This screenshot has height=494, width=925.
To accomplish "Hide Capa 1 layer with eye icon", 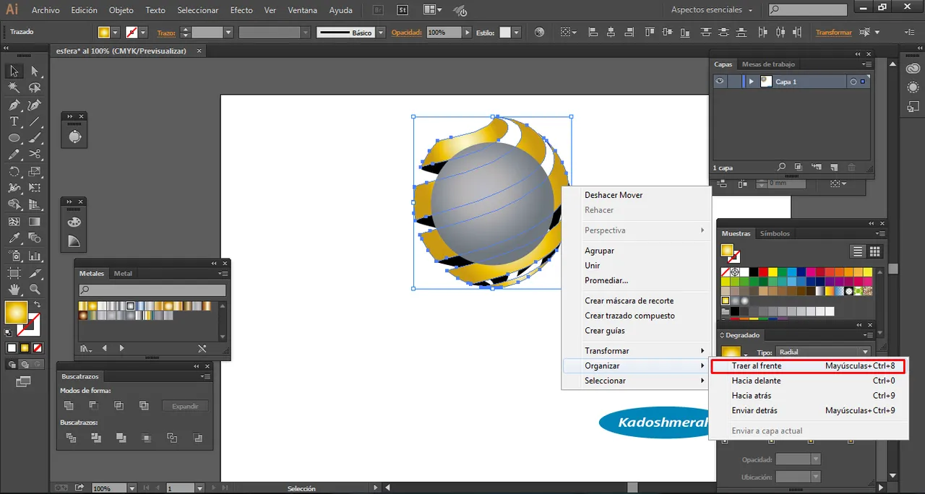I will pos(720,82).
